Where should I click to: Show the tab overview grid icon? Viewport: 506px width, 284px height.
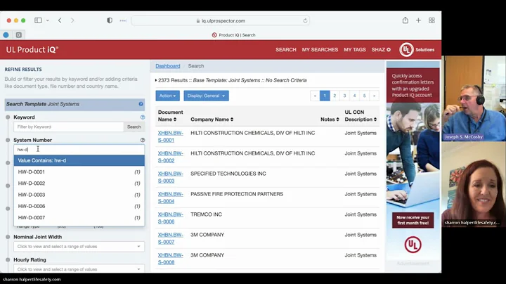tap(432, 20)
